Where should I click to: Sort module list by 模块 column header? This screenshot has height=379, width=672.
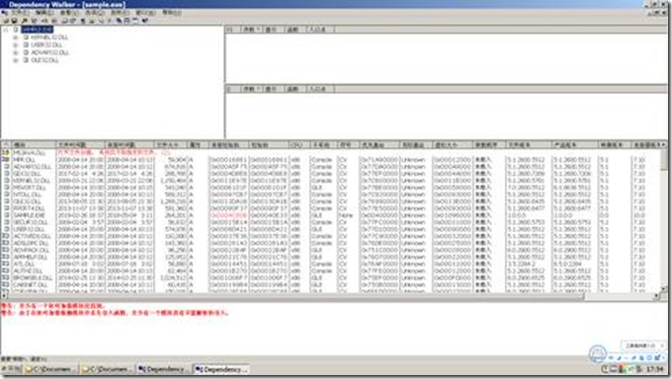coord(34,145)
